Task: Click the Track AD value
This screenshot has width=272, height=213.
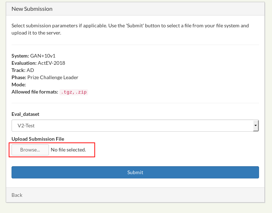Action: [x=30, y=70]
